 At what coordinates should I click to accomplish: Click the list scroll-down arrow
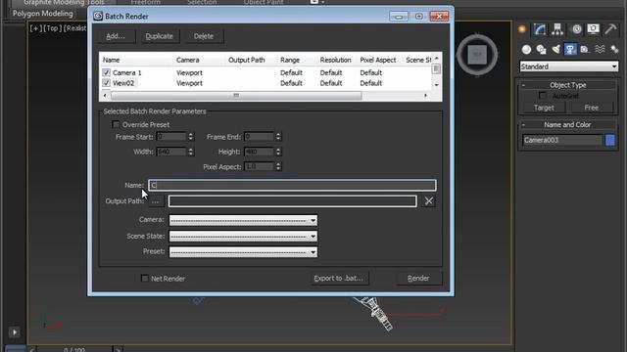coord(437,85)
